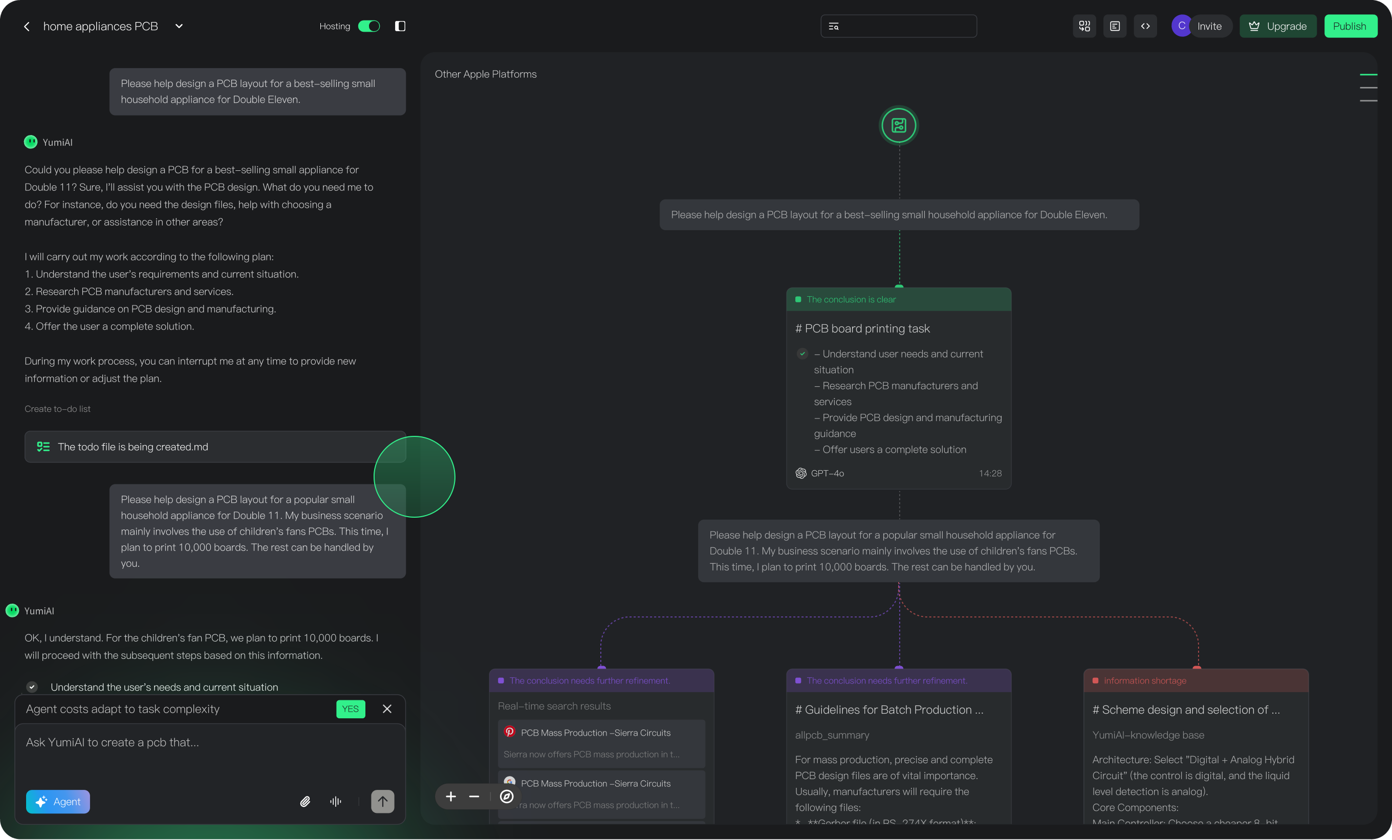Check the Understand user needs task checkbox

(x=802, y=353)
